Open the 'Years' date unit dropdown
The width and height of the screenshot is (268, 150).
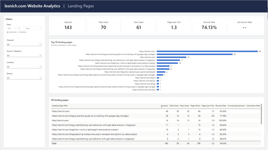(x=33, y=28)
